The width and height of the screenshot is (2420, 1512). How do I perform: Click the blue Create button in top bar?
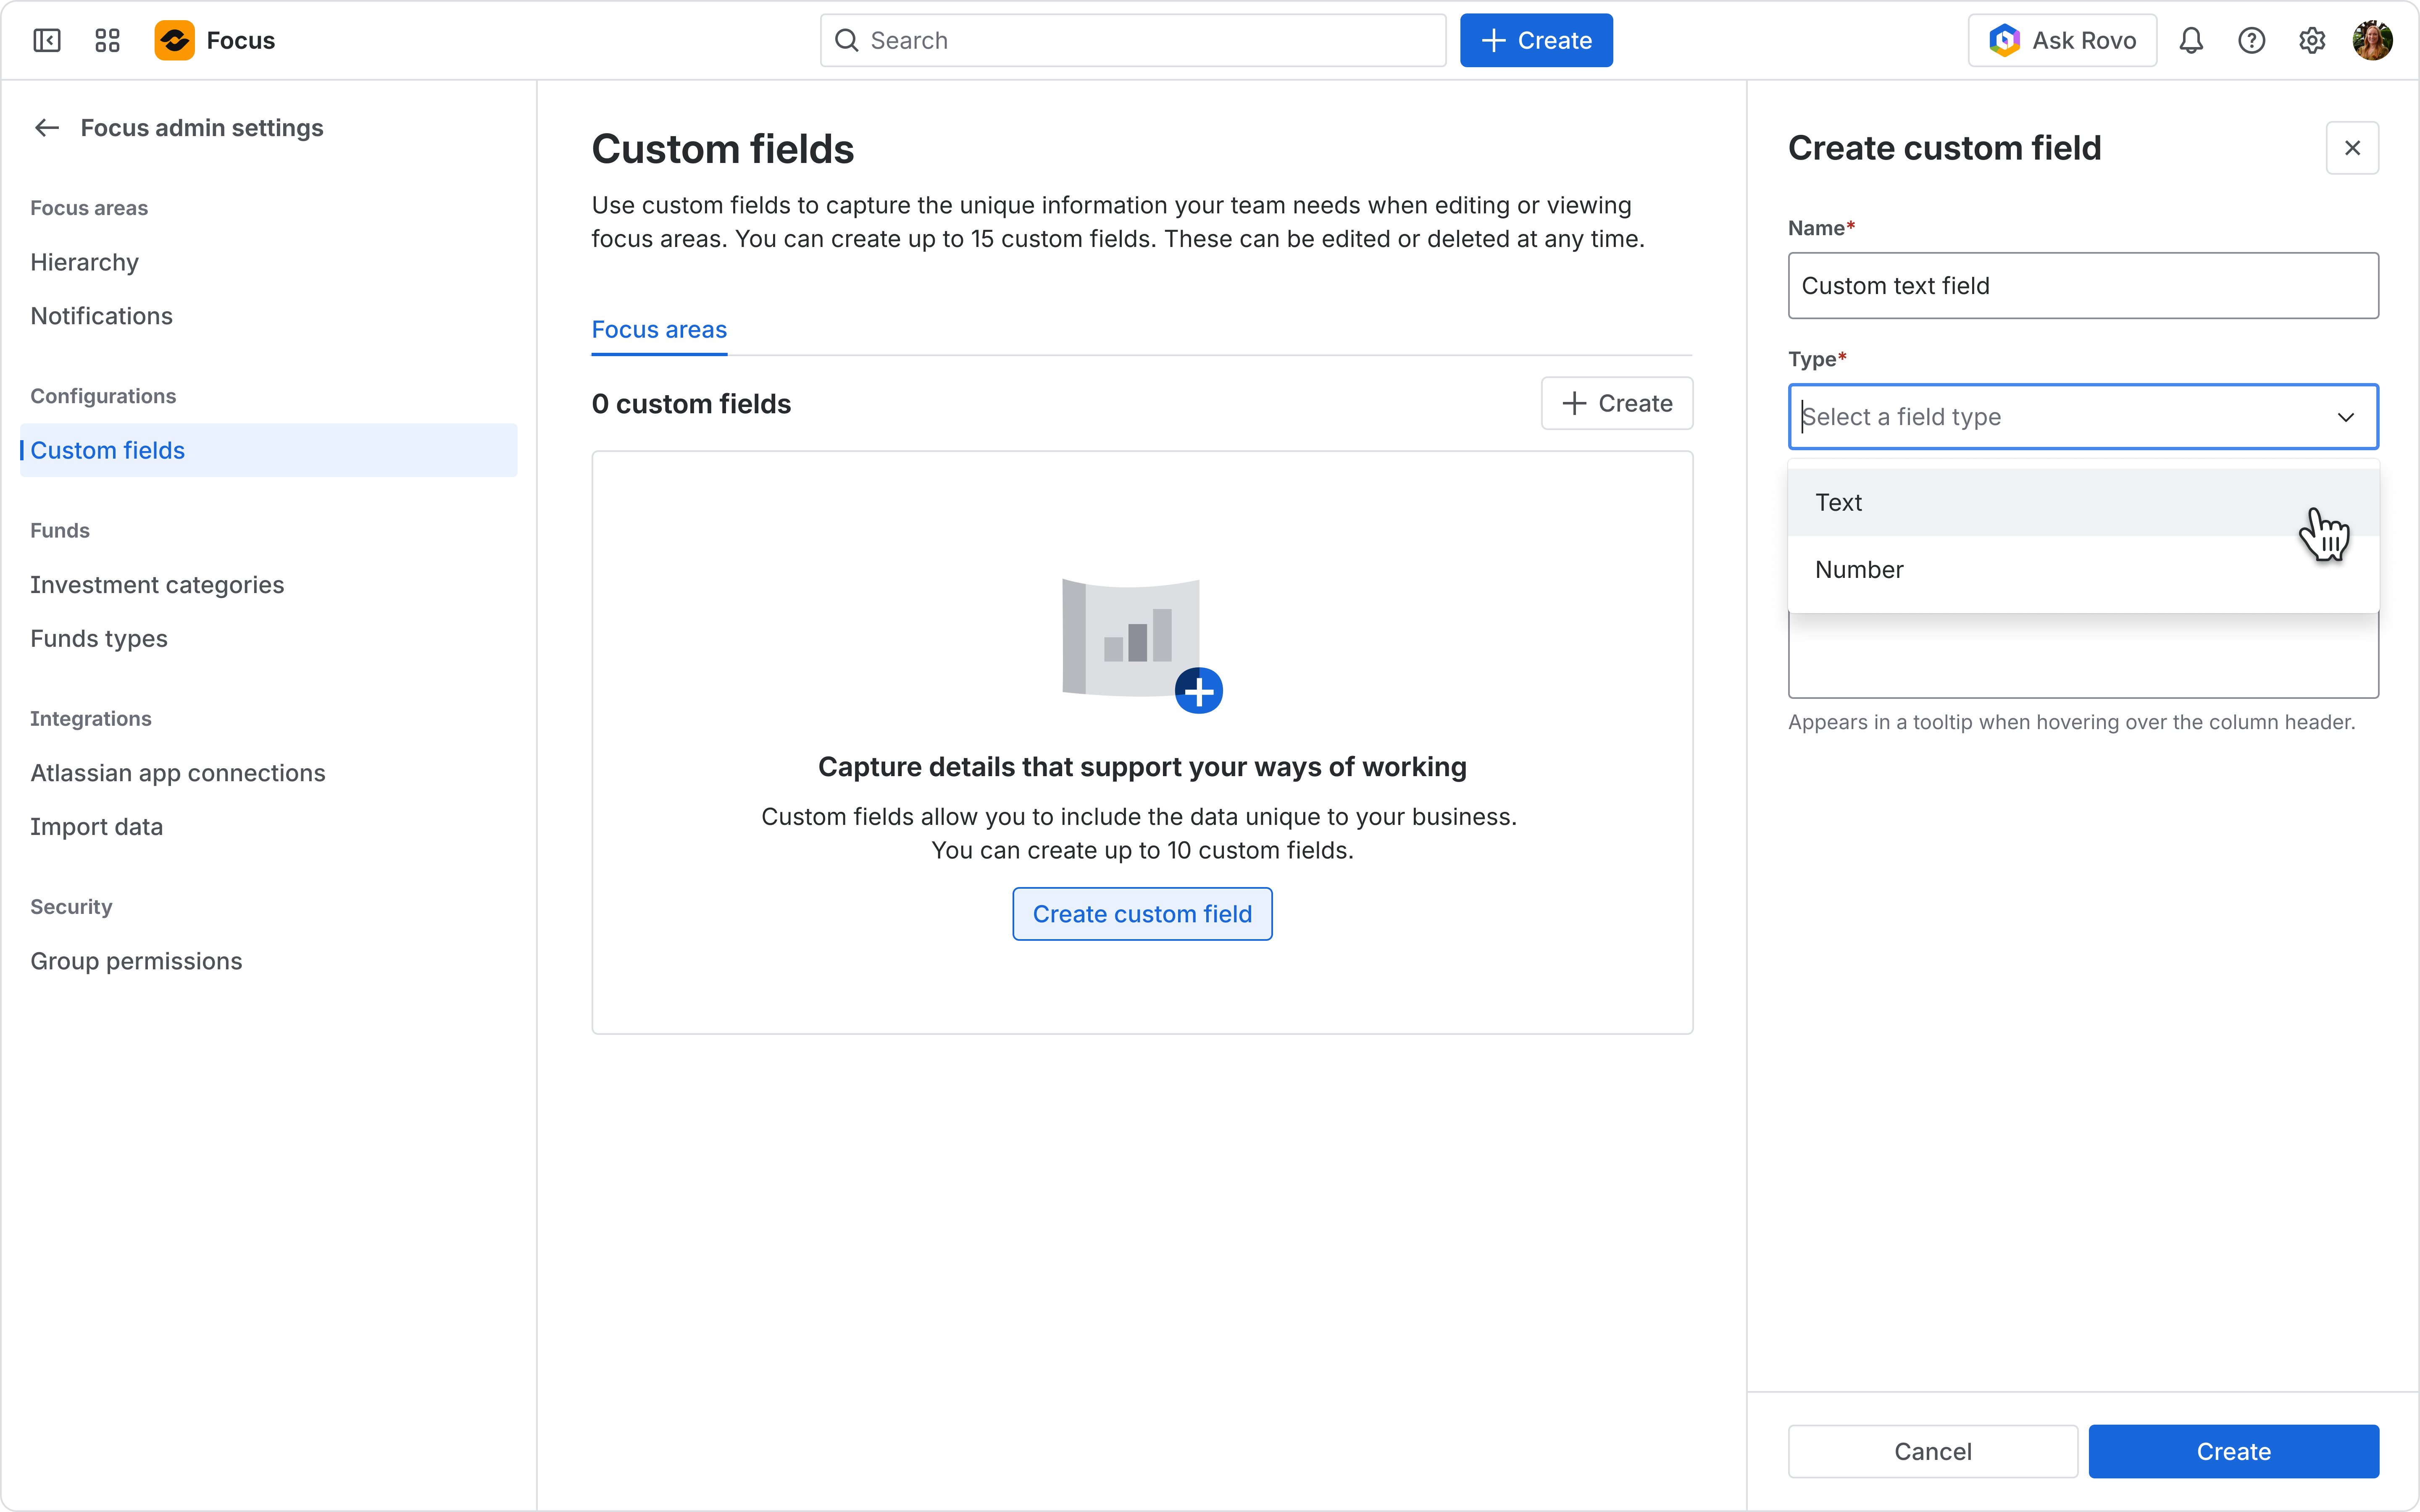click(1536, 40)
